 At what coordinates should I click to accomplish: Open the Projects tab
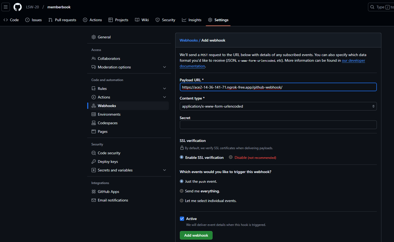click(x=118, y=20)
